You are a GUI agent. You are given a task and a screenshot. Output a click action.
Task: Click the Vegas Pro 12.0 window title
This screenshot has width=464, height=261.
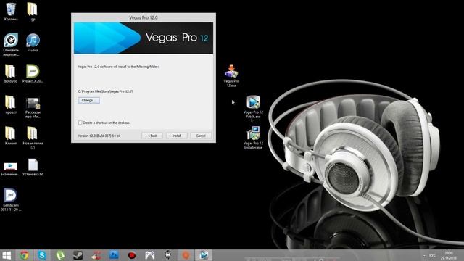pos(144,17)
